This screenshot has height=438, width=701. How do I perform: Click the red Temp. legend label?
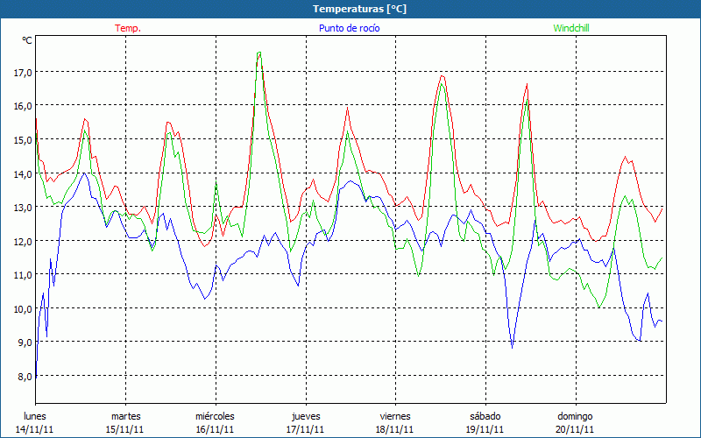(x=128, y=28)
